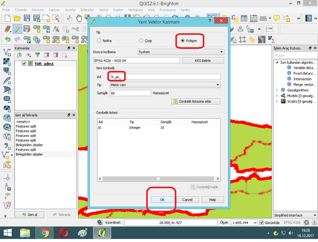The width and height of the screenshot is (318, 242).
Task: Click the Add raster layer checkerboard icon
Action: click(7, 62)
